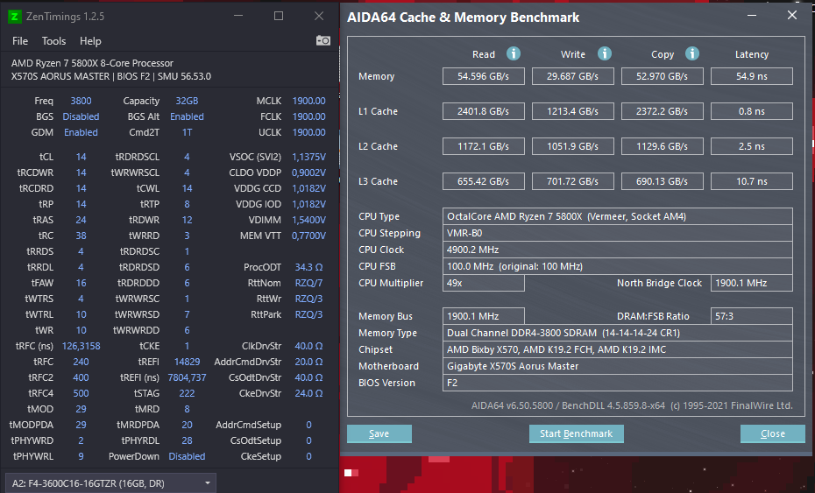815x493 pixels.
Task: Click the L3 Cache latency 10.7 ns
Action: pyautogui.click(x=752, y=181)
